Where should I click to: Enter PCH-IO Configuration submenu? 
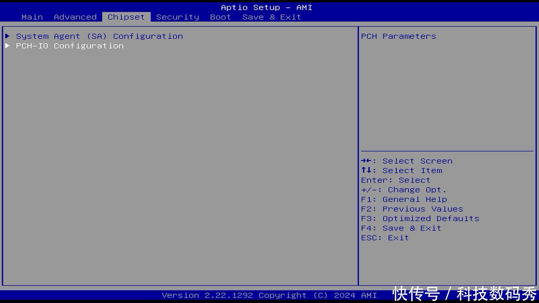click(x=70, y=46)
